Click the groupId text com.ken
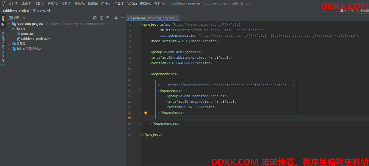 pos(175,52)
